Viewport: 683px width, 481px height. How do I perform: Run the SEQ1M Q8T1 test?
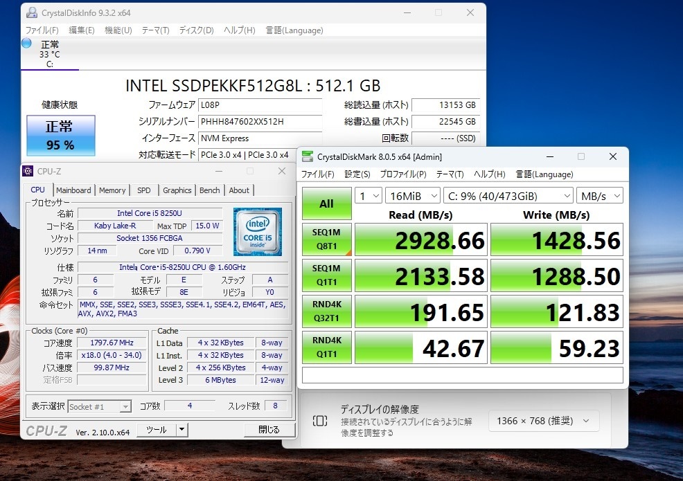click(x=327, y=239)
